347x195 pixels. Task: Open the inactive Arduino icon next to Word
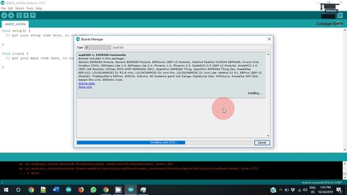(x=68, y=190)
